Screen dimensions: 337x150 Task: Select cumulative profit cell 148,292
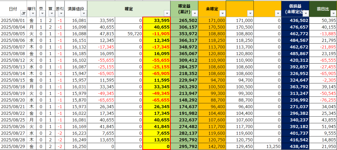tap(184, 100)
